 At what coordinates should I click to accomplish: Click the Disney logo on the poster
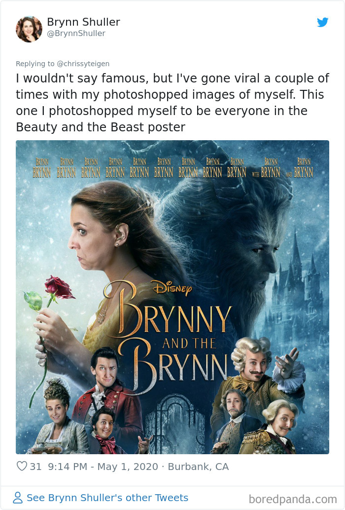172,288
